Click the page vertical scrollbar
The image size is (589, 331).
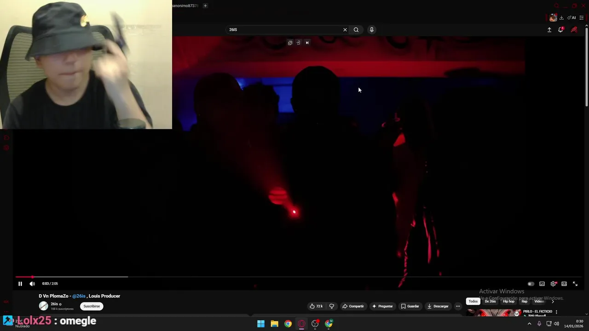tap(586, 67)
